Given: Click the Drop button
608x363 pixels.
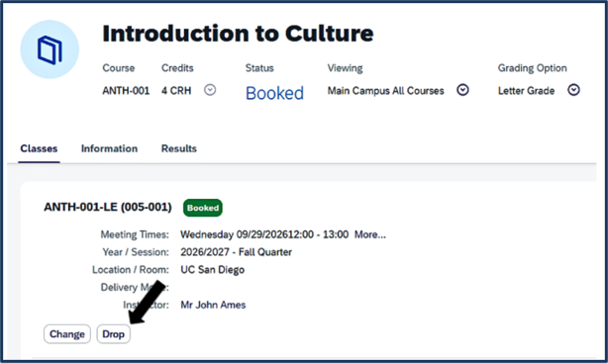Looking at the screenshot, I should click(113, 334).
